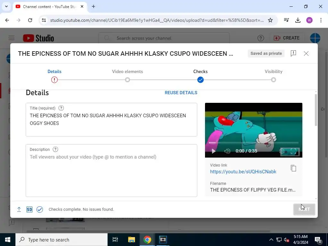Click the address bar URL
The width and height of the screenshot is (328, 246).
157,20
